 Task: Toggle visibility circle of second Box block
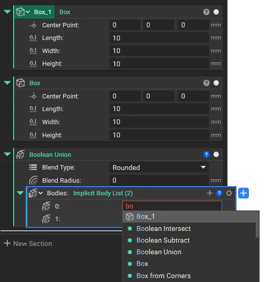click(216, 83)
